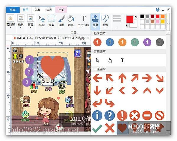Choose the I-beam text cursor stamp

pyautogui.click(x=122, y=60)
